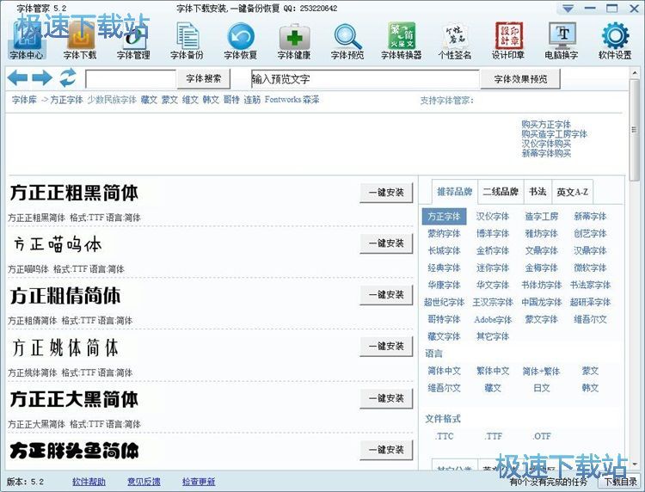The image size is (645, 492).
Task: Open the 电脑换字 system font change icon
Action: coord(562,40)
